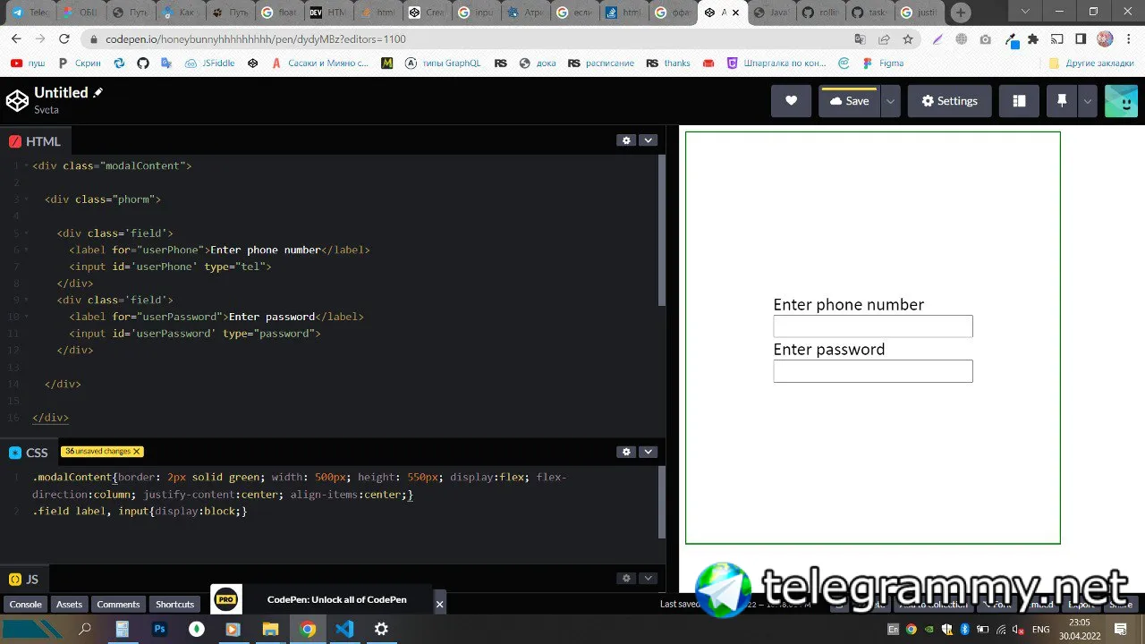Open Windows Settings from the taskbar

[381, 630]
